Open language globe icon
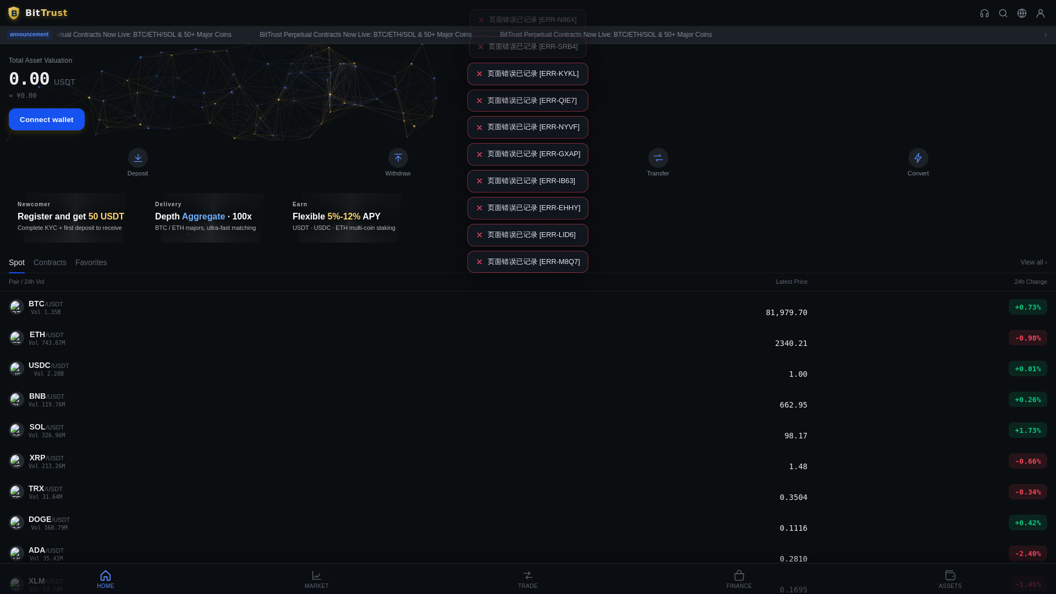The width and height of the screenshot is (1056, 594). click(1022, 13)
